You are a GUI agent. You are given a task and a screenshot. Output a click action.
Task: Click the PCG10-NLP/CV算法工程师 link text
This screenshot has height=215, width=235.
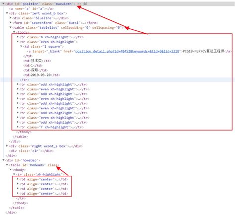click(203, 51)
